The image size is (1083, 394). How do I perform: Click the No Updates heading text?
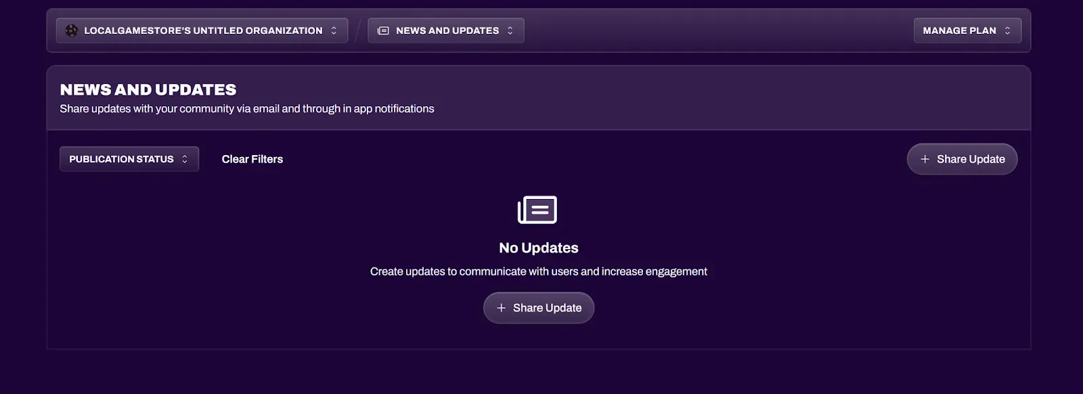(x=539, y=248)
